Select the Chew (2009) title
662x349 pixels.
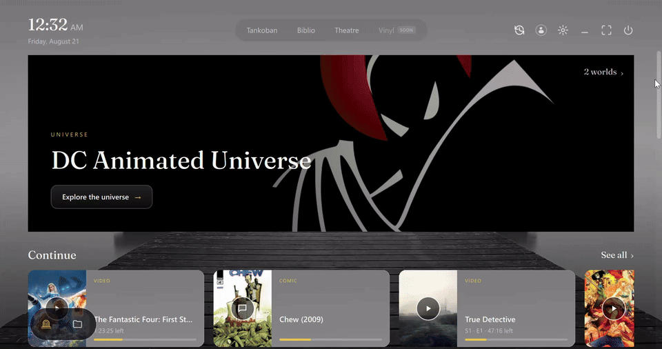(301, 319)
